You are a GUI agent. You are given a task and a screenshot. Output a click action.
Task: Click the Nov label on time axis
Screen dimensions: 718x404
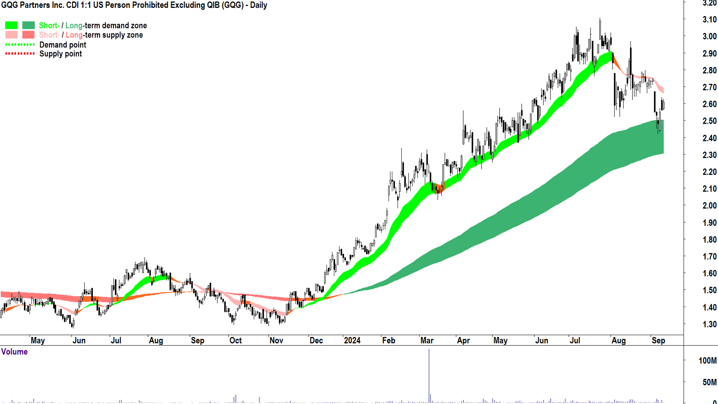click(x=276, y=340)
